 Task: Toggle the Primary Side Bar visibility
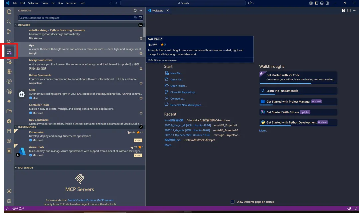click(x=316, y=3)
